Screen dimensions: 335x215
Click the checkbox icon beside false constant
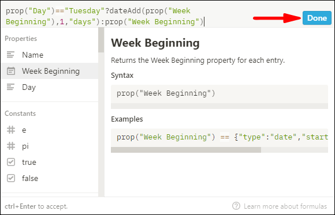point(11,178)
